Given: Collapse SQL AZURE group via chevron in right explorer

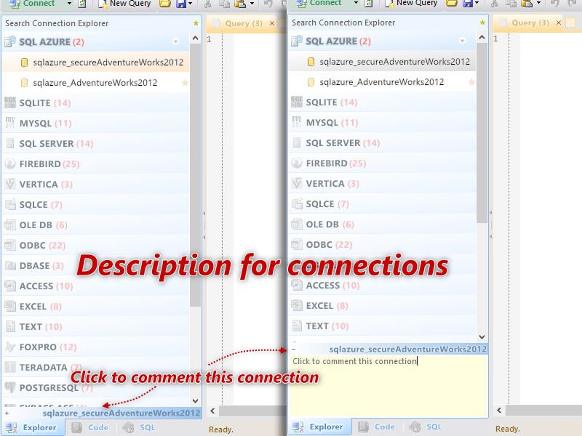Looking at the screenshot, I should click(x=462, y=41).
